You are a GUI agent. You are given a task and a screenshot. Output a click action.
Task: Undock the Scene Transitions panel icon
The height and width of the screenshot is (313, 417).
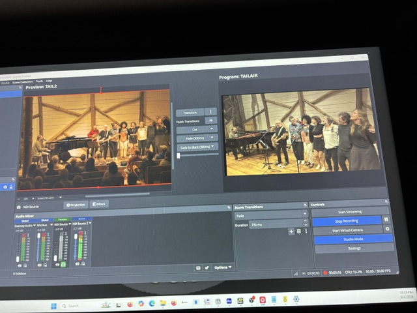click(305, 205)
